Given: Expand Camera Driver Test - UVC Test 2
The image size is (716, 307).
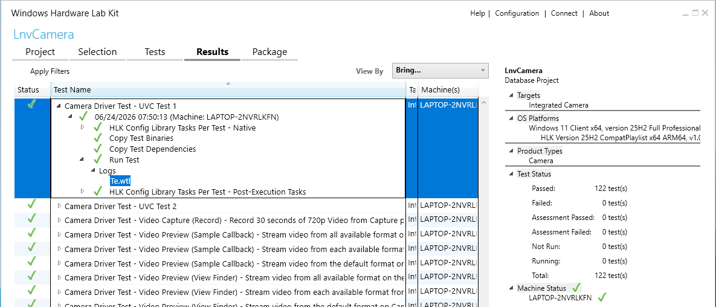Looking at the screenshot, I should point(59,206).
